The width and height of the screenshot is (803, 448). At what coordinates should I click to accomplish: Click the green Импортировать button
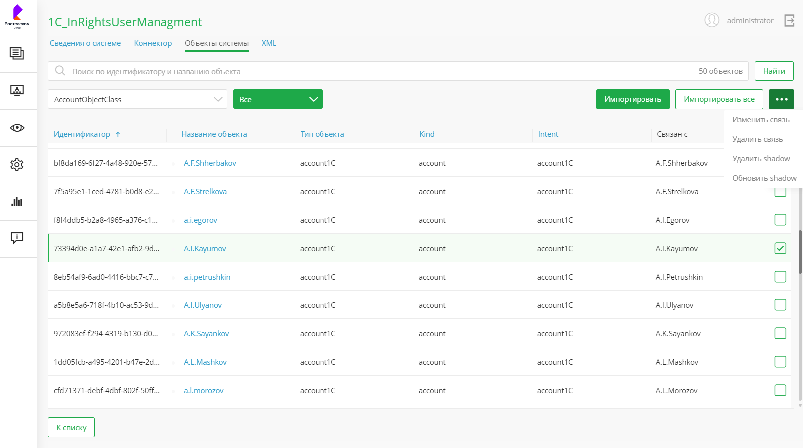coord(633,99)
